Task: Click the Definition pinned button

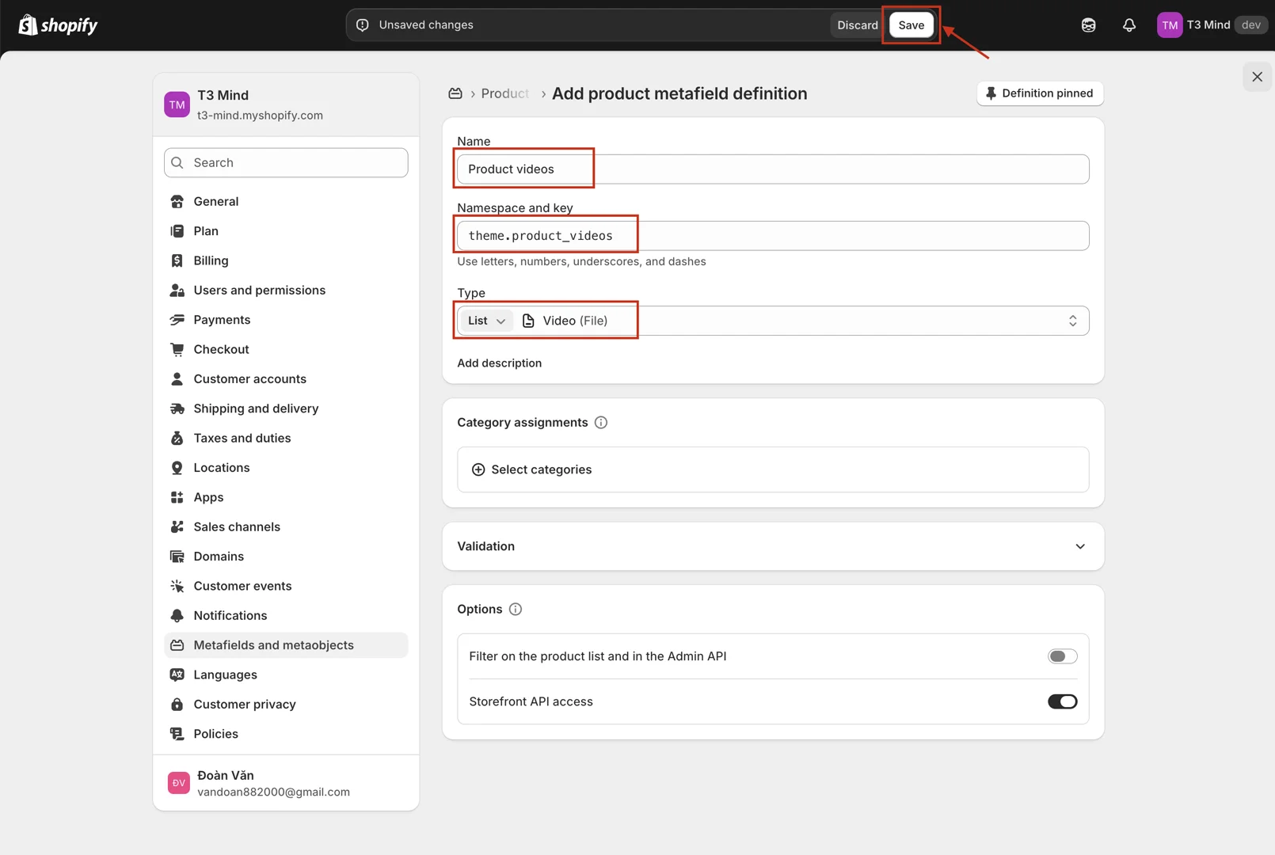Action: tap(1040, 93)
